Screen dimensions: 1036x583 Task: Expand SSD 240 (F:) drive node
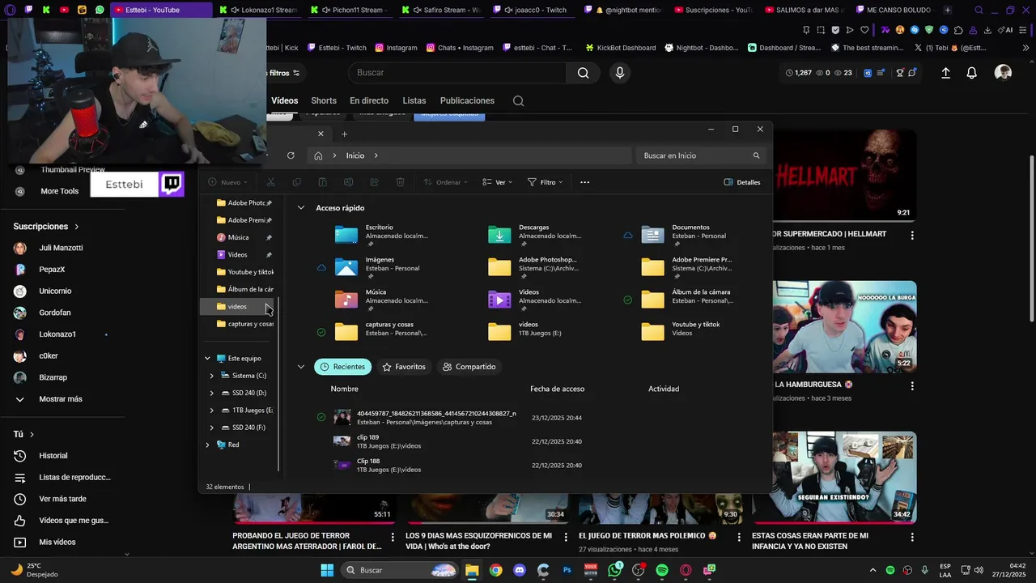211,428
